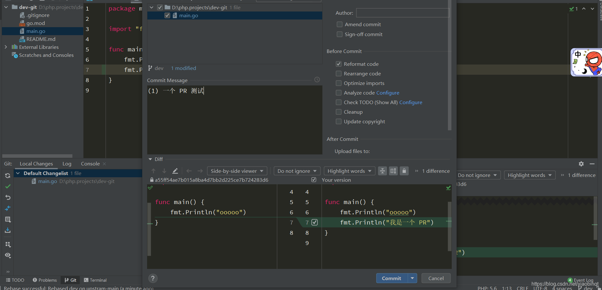Open the Highlight words dropdown in dialog

pos(349,171)
